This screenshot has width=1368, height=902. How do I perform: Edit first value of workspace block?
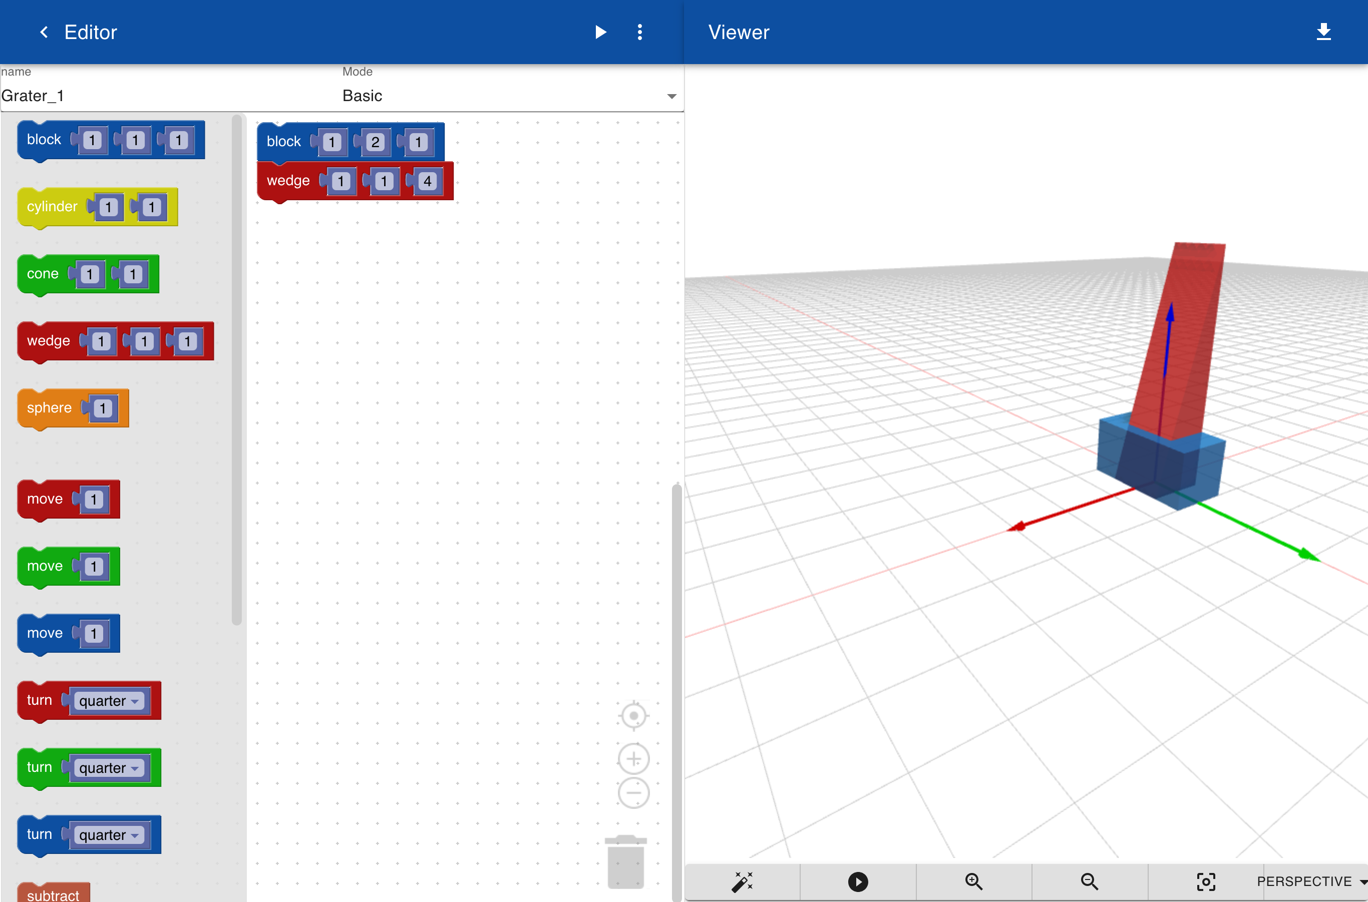[331, 142]
